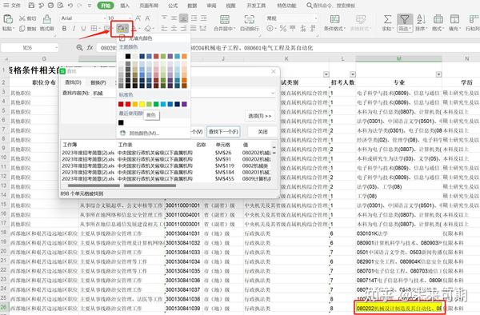Open the number format (常规) dropdown
Image resolution: width=480 pixels, height=315 pixels.
tap(316, 18)
